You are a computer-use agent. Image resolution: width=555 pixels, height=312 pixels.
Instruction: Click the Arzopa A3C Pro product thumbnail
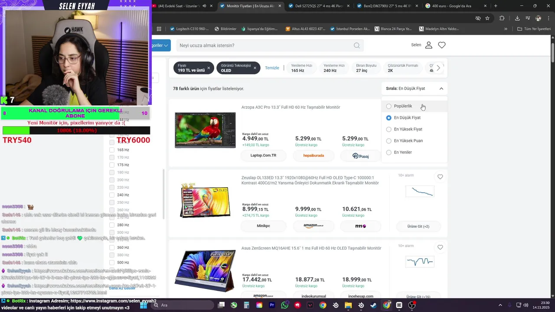coord(205,130)
